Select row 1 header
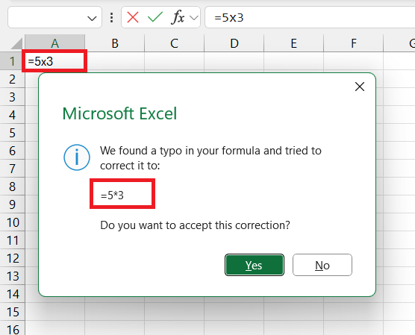The width and height of the screenshot is (415, 335). 12,61
